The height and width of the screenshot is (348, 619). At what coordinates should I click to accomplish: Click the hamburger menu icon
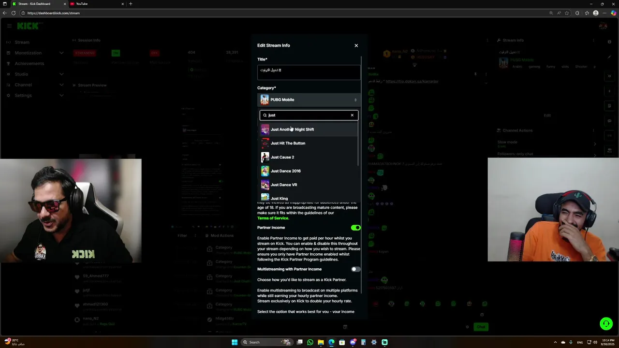tap(9, 26)
